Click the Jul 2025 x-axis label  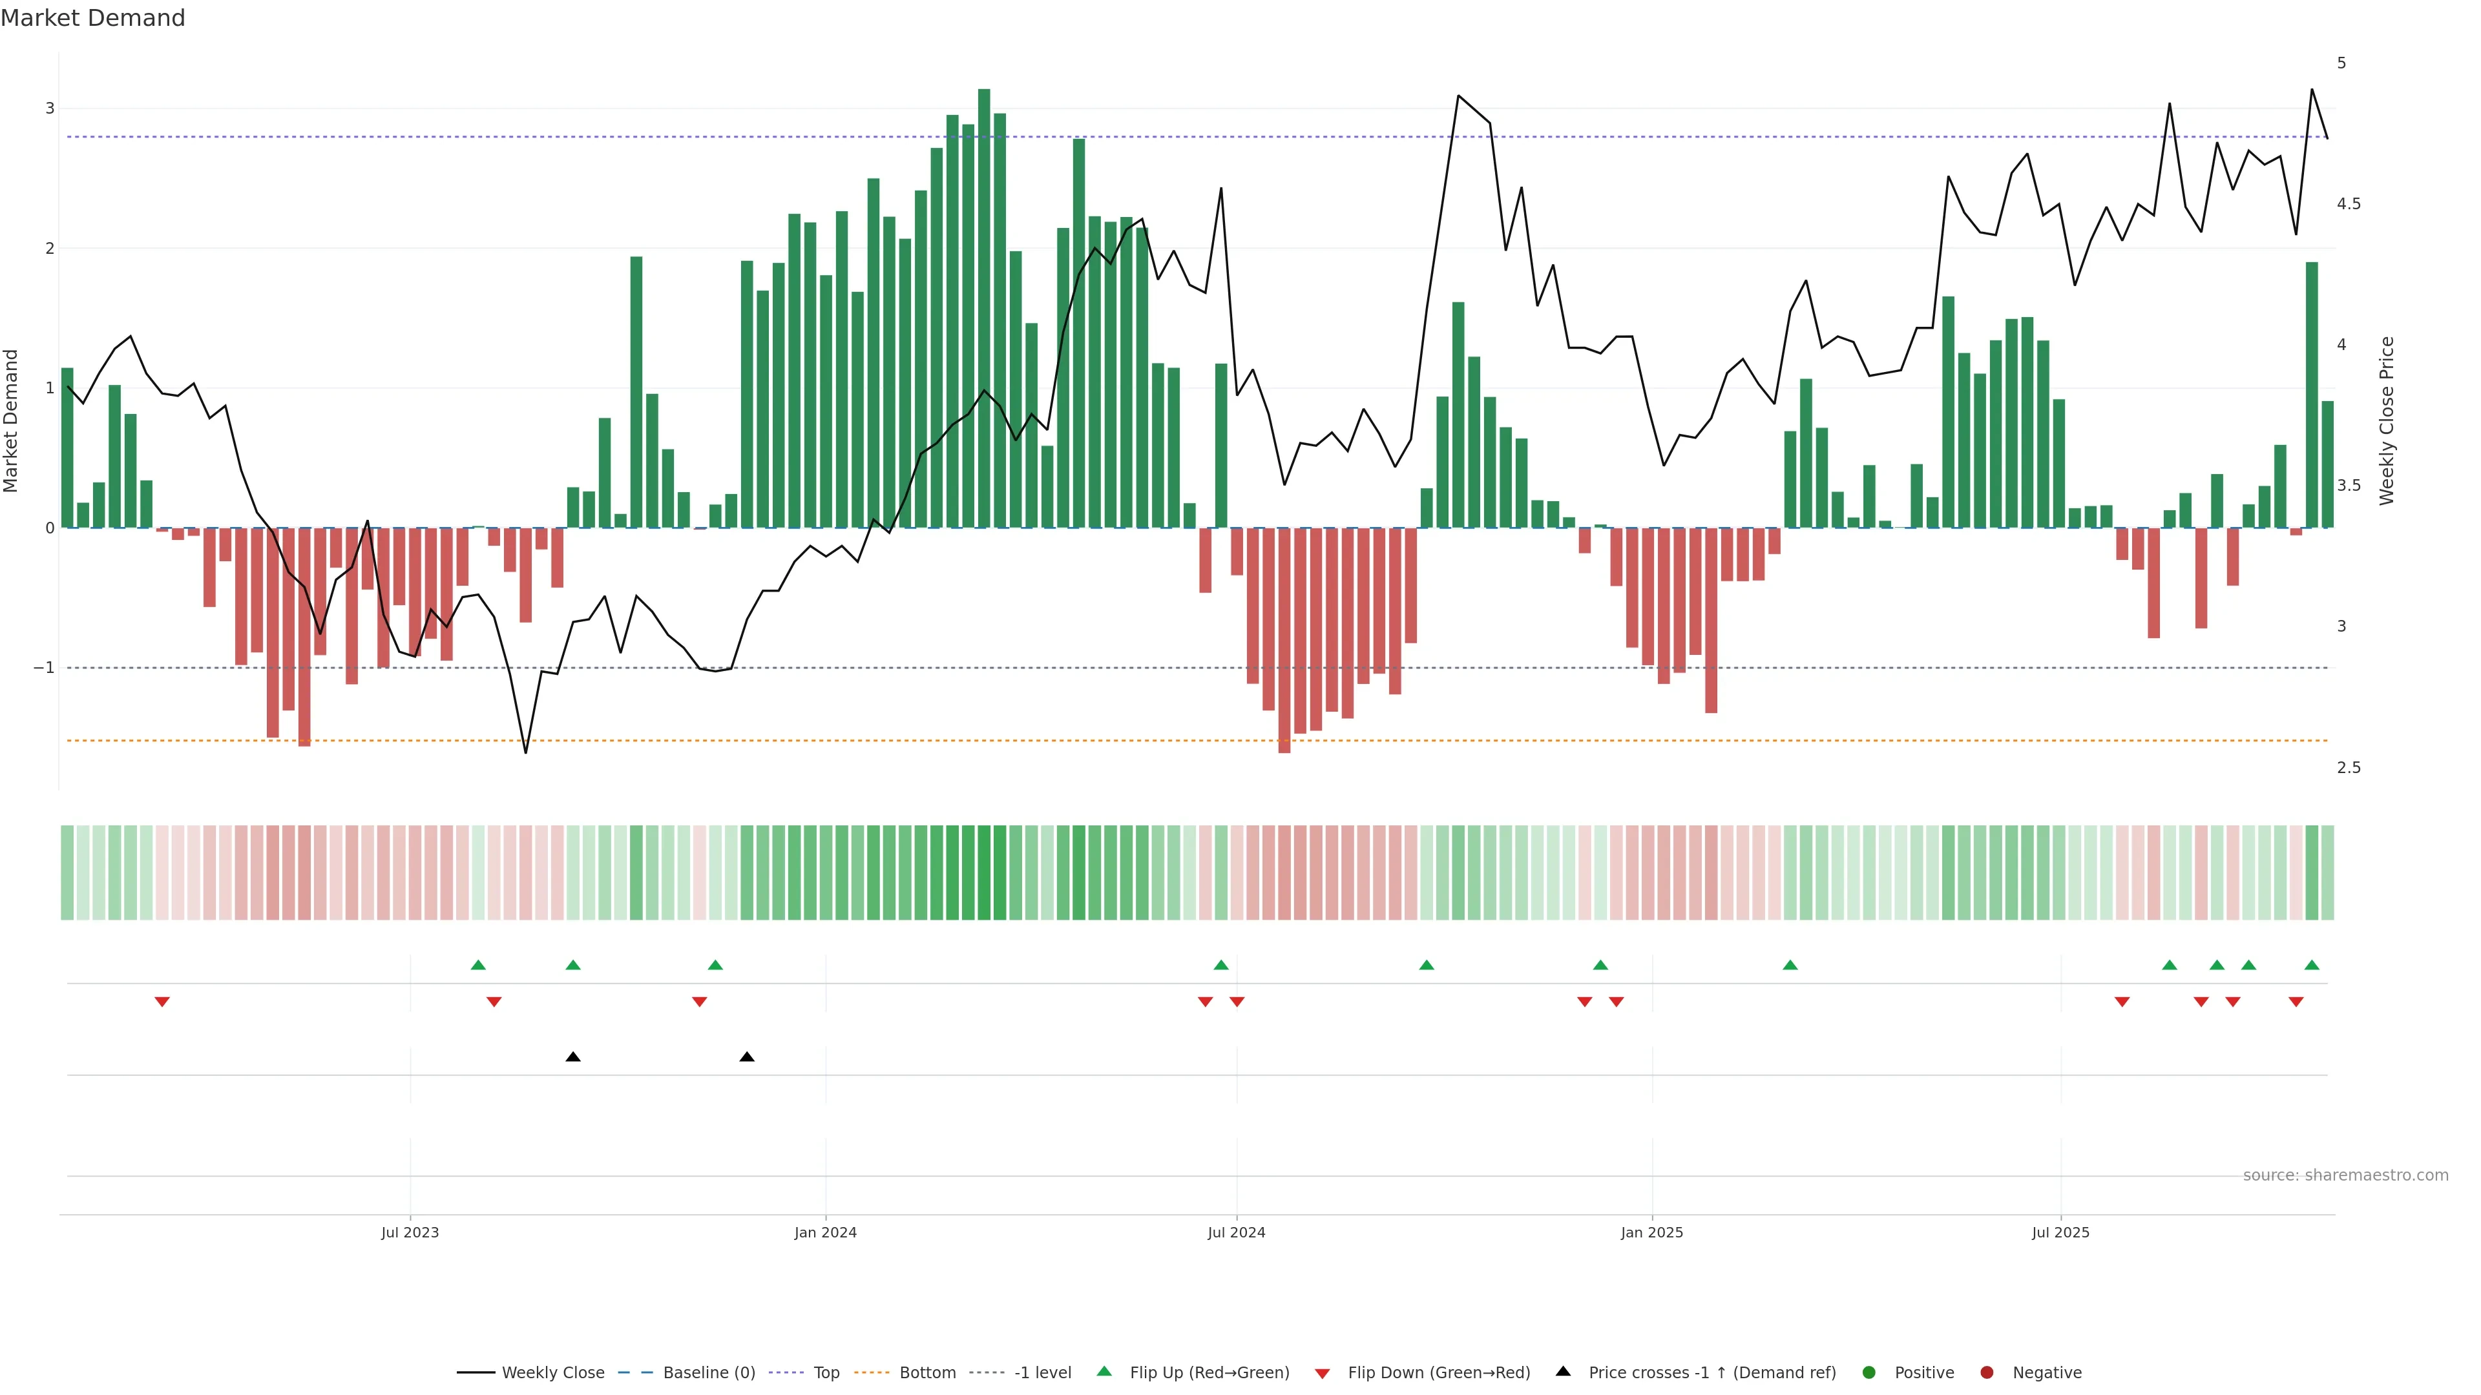click(x=2060, y=1232)
